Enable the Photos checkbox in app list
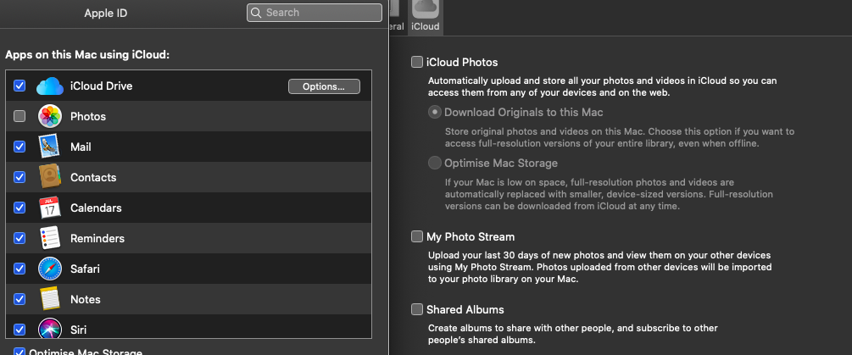Image resolution: width=852 pixels, height=355 pixels. [x=19, y=116]
